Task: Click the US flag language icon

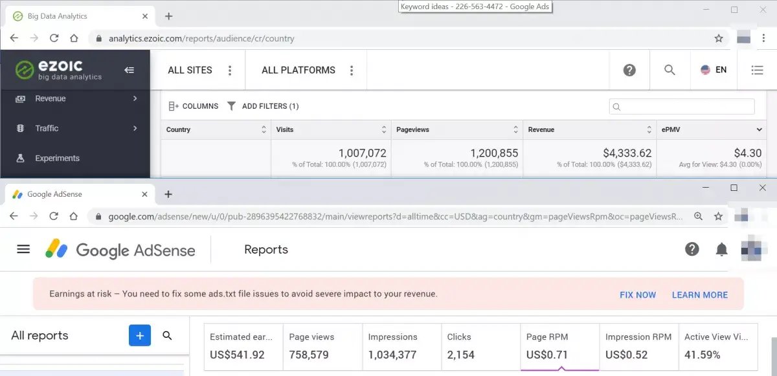Action: pos(706,70)
